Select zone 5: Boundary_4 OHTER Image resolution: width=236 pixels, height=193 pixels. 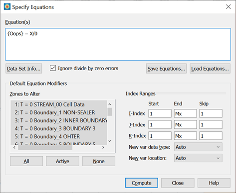coord(59,136)
